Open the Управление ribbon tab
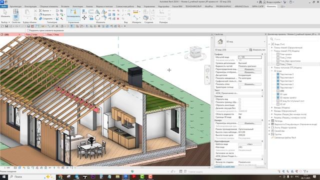Image resolution: width=320 pixels, height=180 pixels. pyautogui.click(x=149, y=6)
